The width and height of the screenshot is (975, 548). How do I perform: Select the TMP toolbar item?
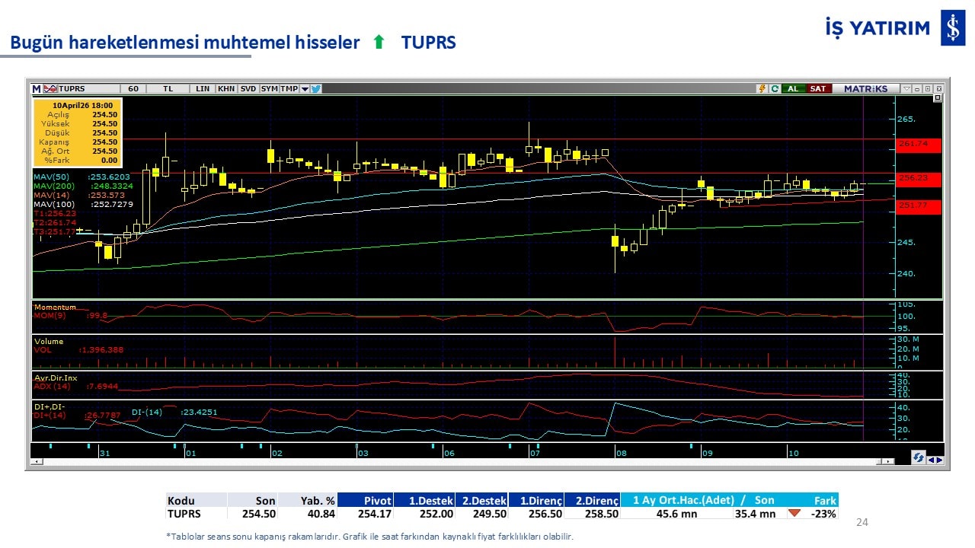click(x=289, y=88)
